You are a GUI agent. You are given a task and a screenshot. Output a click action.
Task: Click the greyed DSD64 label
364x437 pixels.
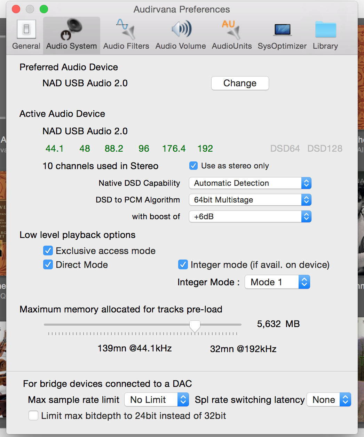pos(285,149)
